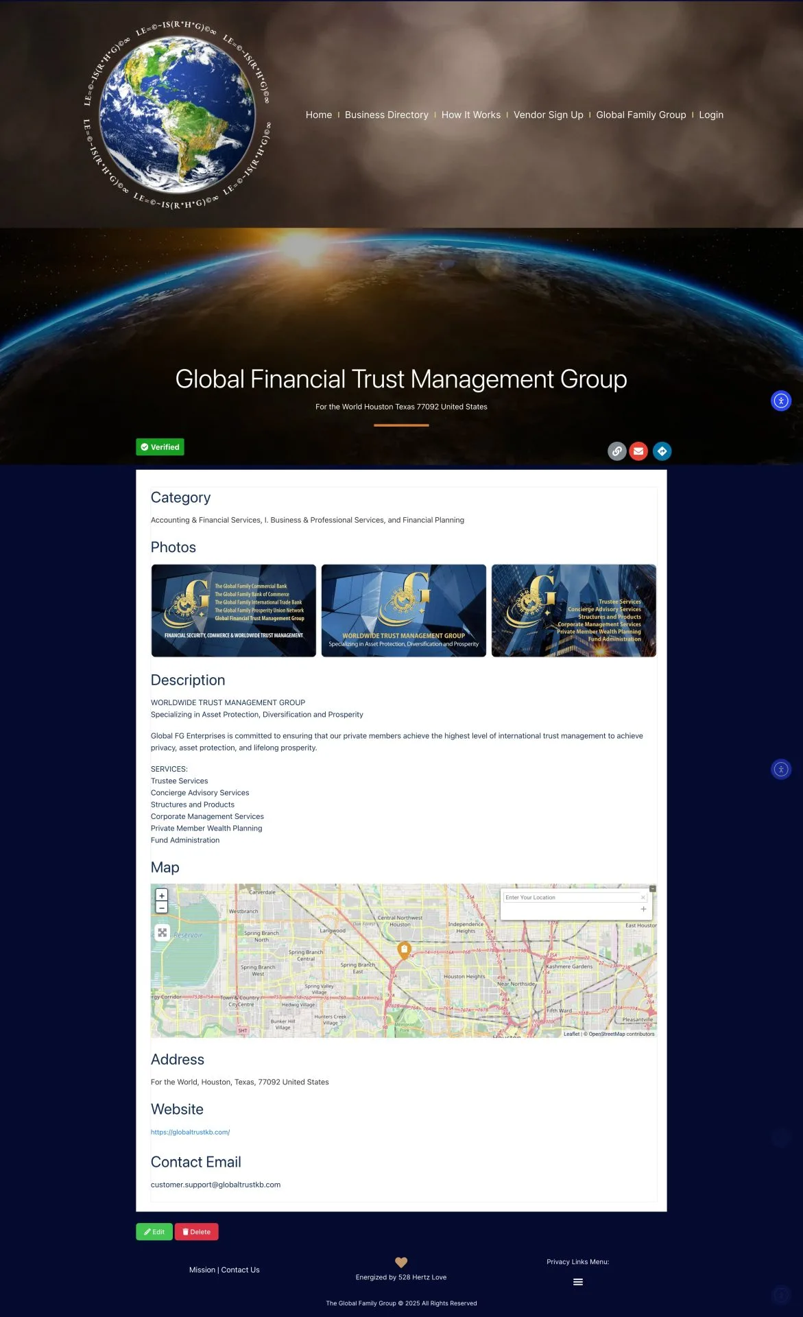Image resolution: width=803 pixels, height=1317 pixels.
Task: Toggle the map fullscreen view
Action: 162,932
